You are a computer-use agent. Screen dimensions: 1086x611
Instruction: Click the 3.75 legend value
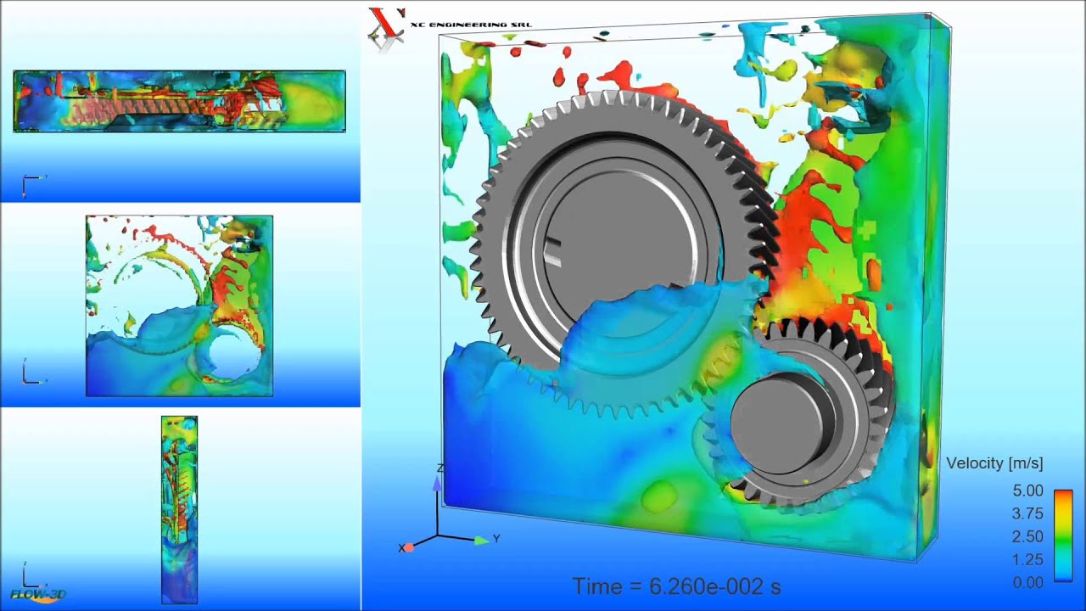[1027, 513]
